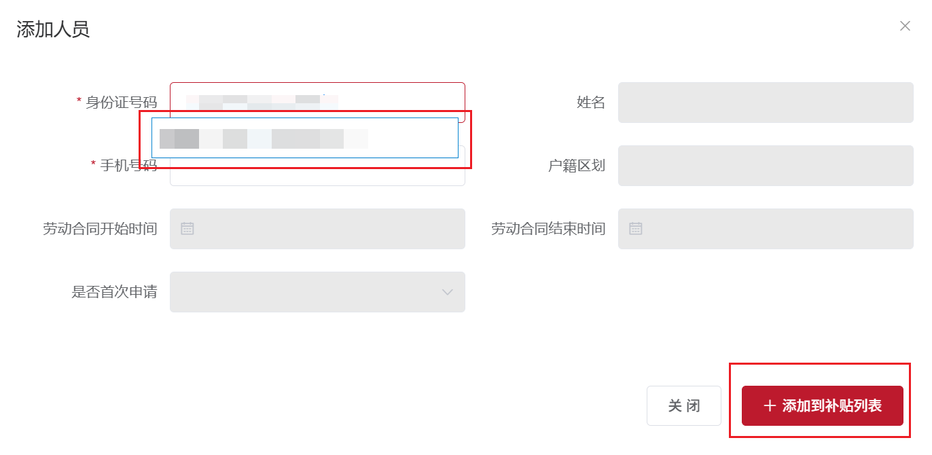The width and height of the screenshot is (932, 455).
Task: Click the 姓名 text field
Action: (x=766, y=103)
